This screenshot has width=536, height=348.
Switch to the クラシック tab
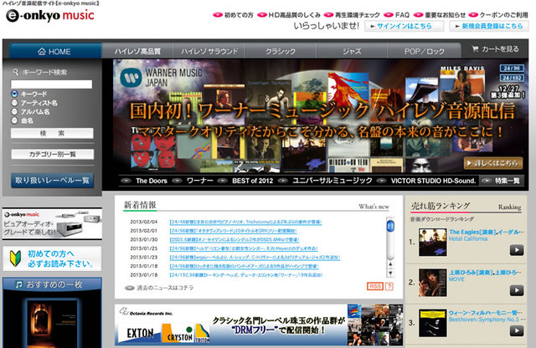tap(279, 51)
